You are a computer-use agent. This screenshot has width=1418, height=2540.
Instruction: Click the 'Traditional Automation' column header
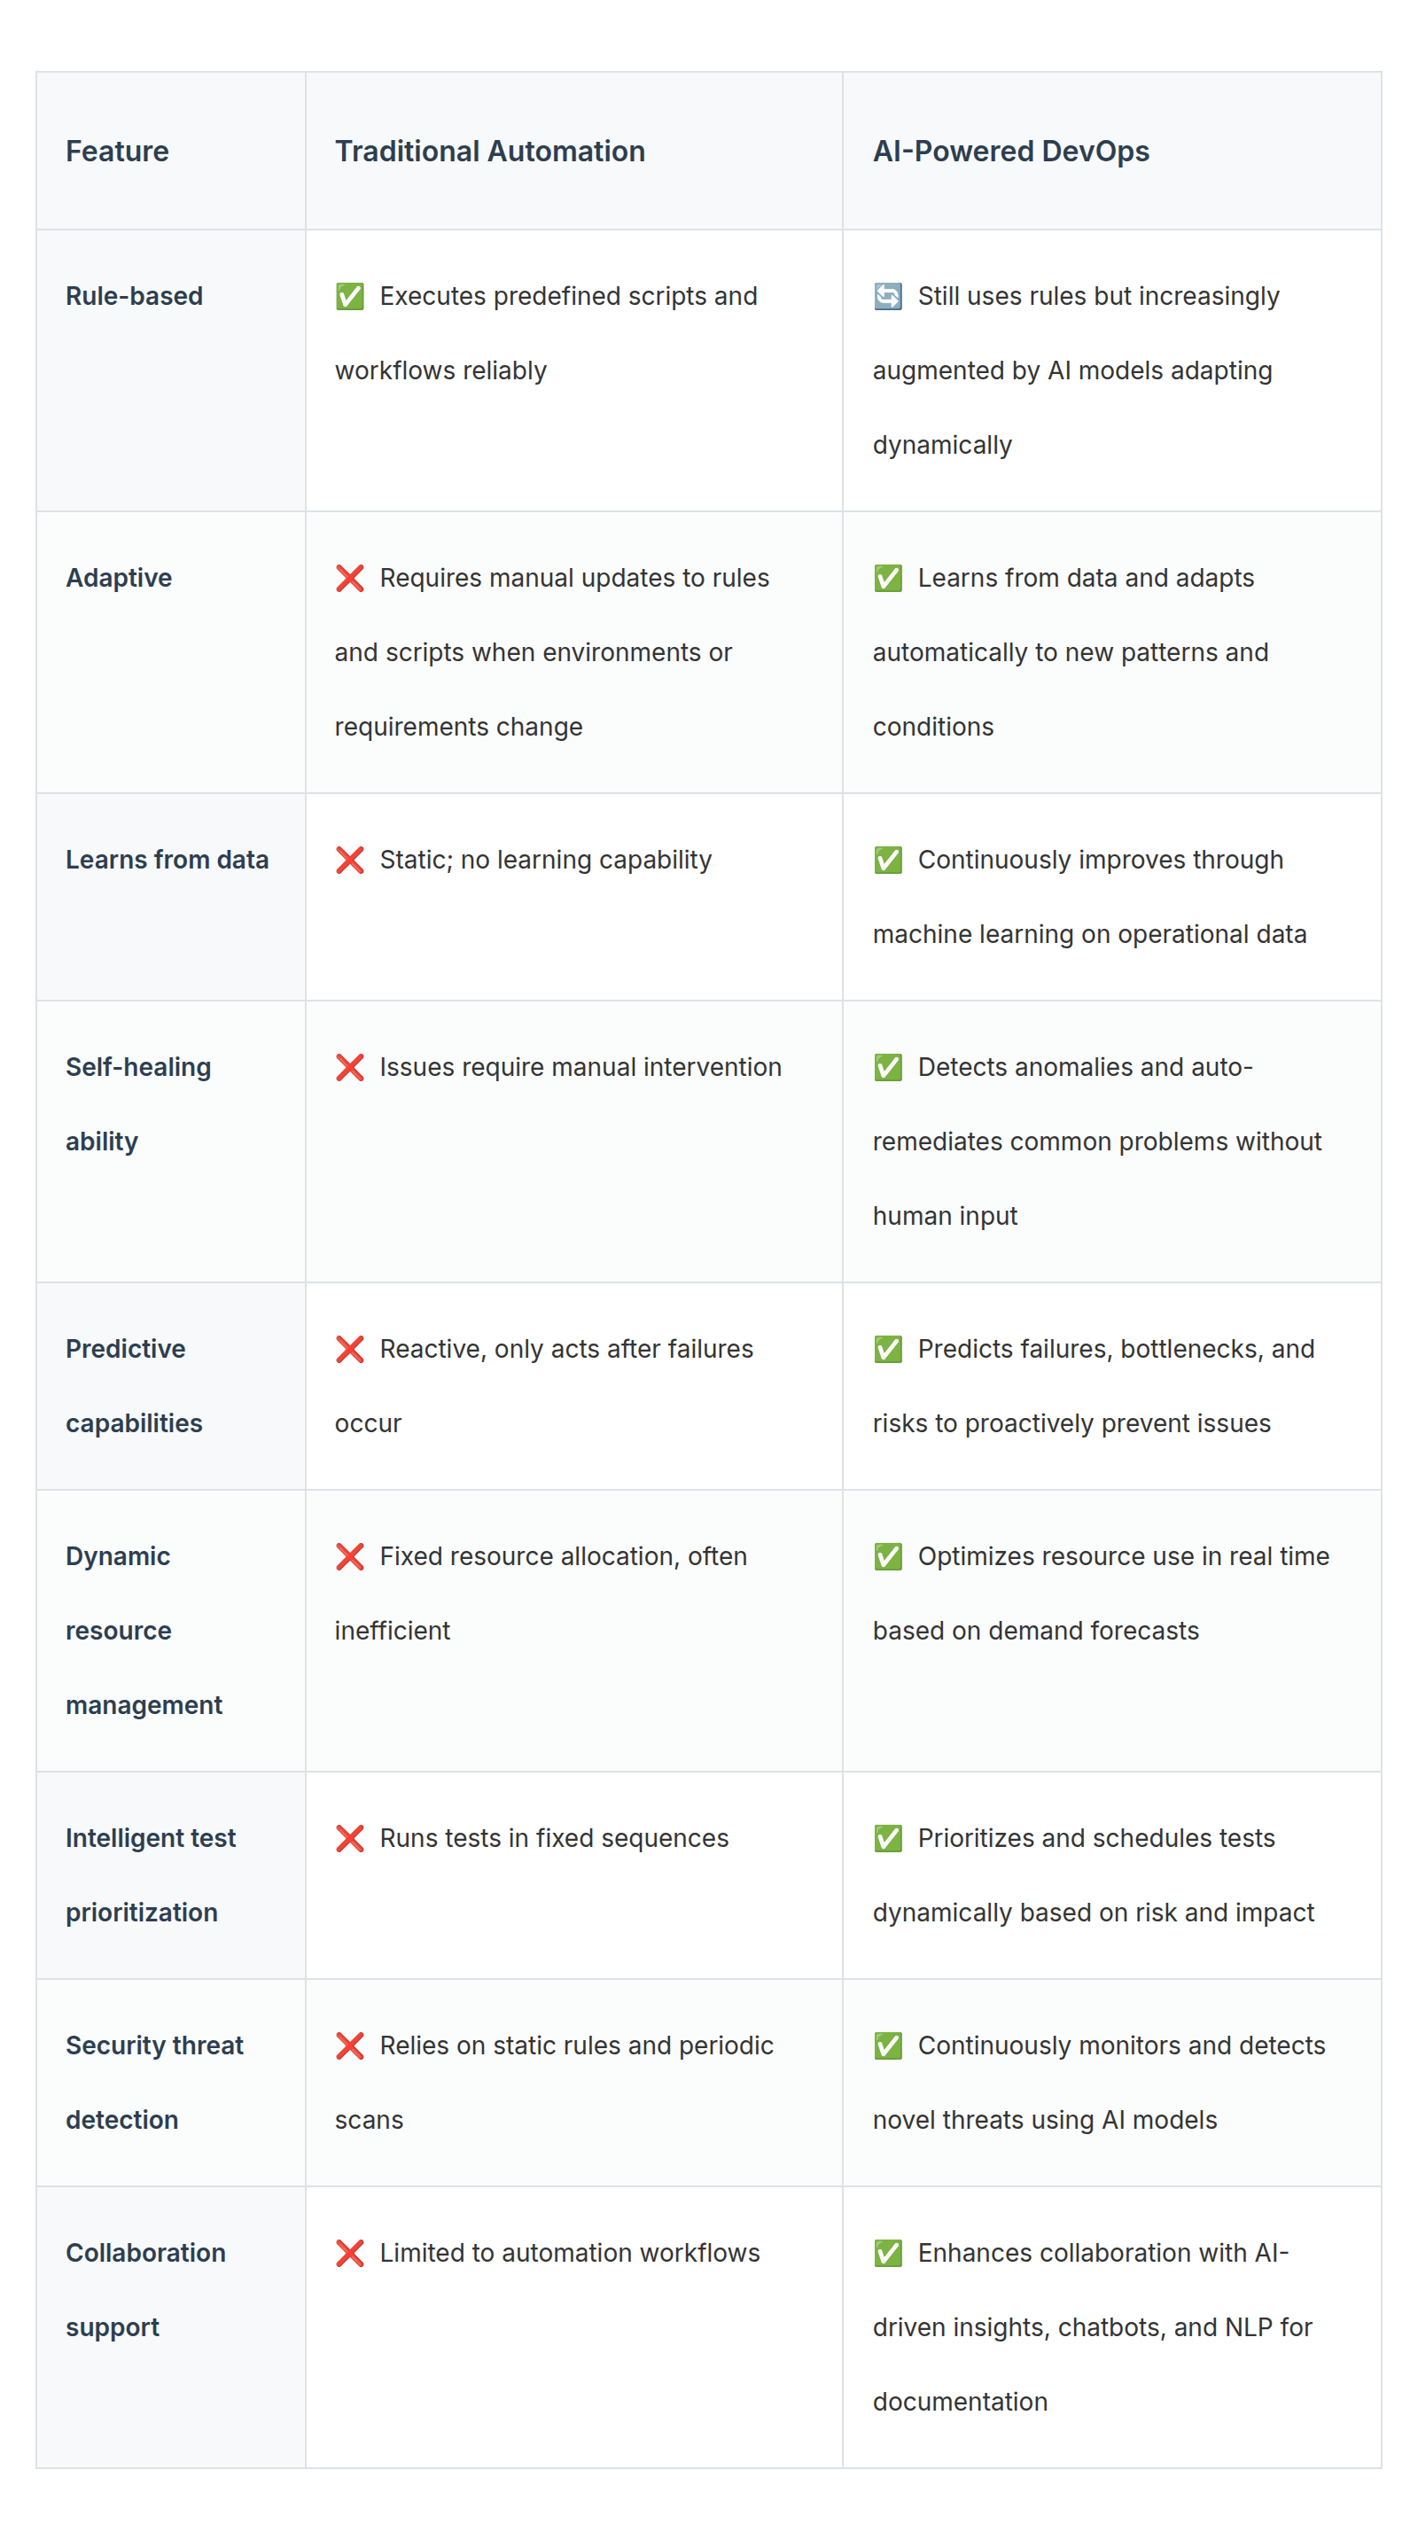click(x=489, y=151)
